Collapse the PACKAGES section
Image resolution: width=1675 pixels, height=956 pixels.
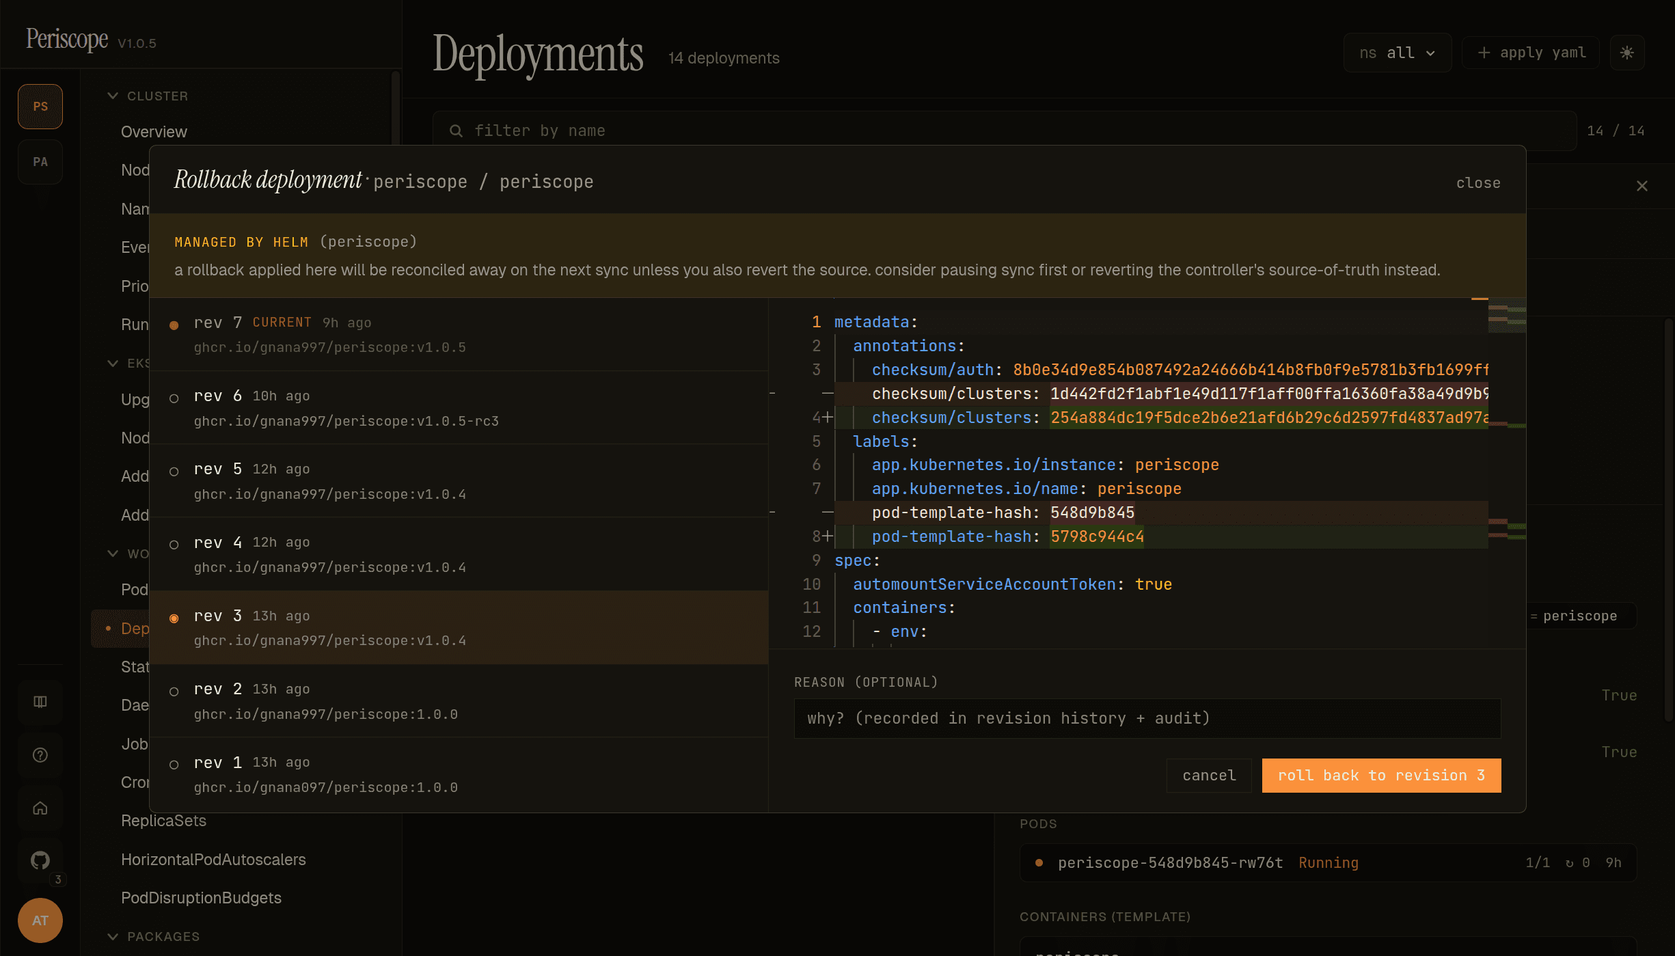(x=154, y=936)
